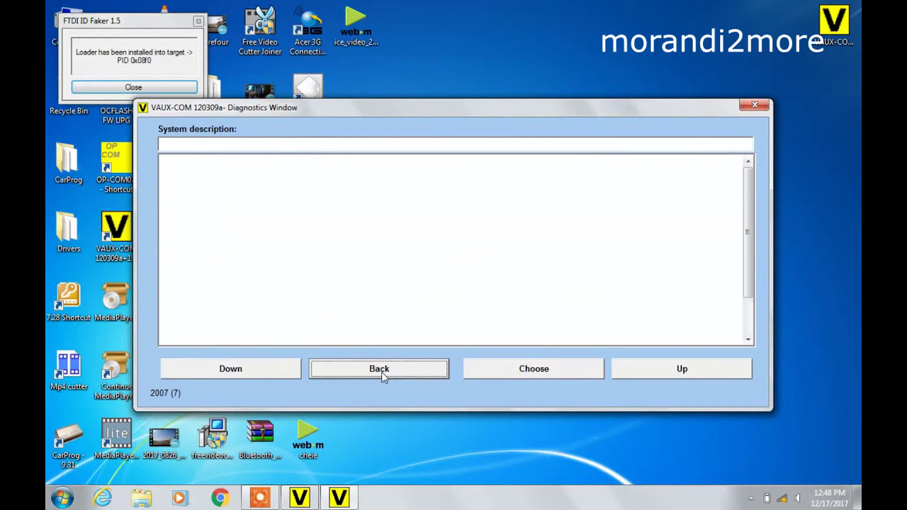Image resolution: width=907 pixels, height=510 pixels.
Task: Open the CarProg folder icon
Action: [x=68, y=163]
